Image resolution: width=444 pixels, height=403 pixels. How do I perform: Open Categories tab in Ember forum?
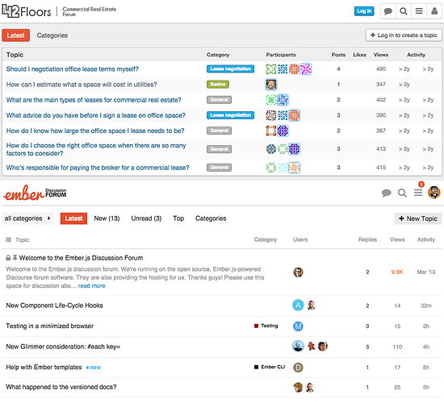pyautogui.click(x=211, y=218)
